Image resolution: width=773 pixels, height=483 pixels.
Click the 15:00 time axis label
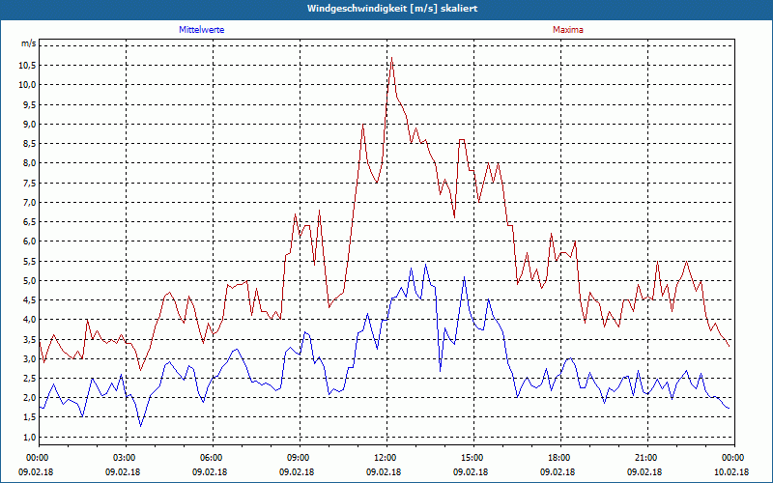[473, 458]
